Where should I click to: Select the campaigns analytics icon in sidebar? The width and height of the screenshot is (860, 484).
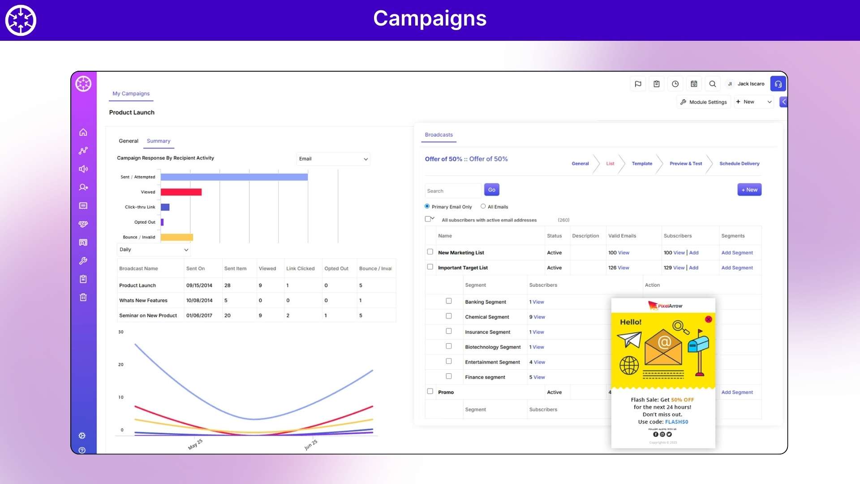[83, 151]
